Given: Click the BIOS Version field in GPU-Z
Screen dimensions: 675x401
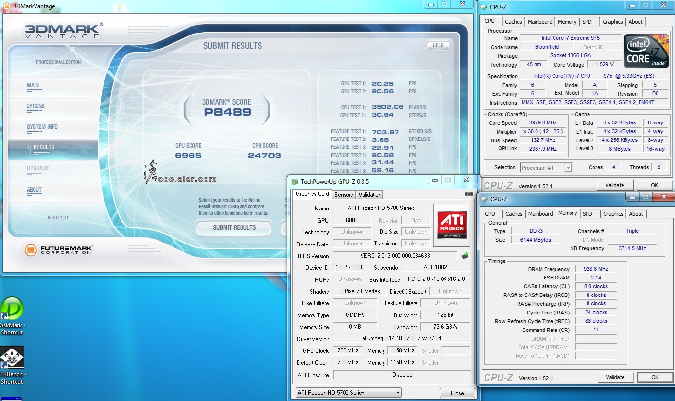Looking at the screenshot, I should pyautogui.click(x=395, y=256).
